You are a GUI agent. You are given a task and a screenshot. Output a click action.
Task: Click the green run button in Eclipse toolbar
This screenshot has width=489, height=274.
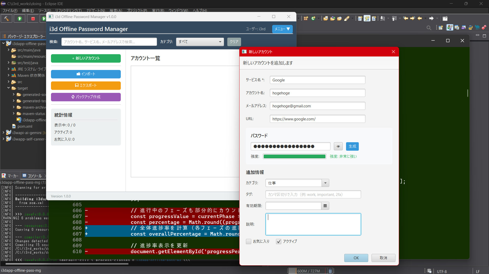pos(20,19)
